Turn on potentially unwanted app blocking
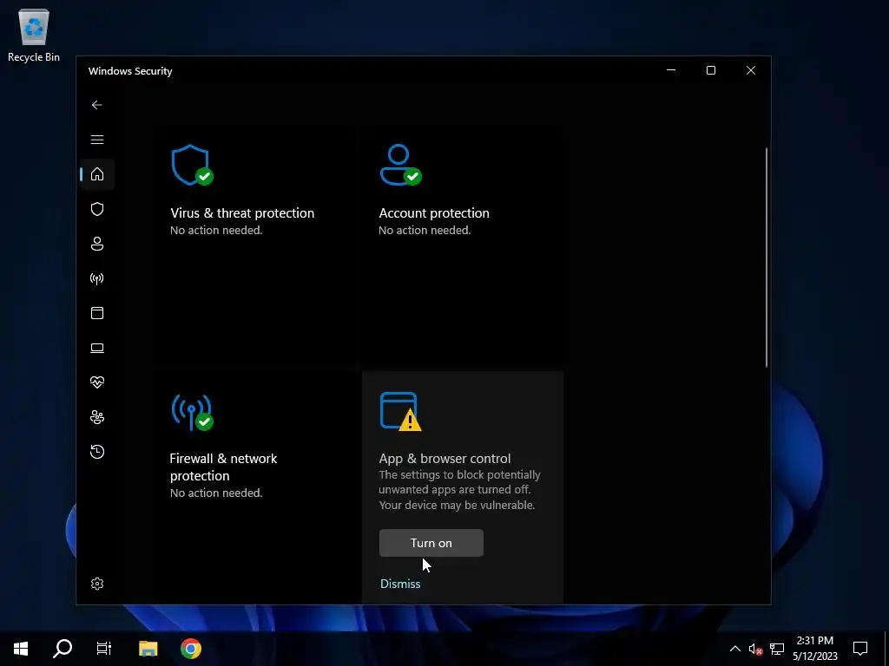This screenshot has height=666, width=889. [431, 543]
